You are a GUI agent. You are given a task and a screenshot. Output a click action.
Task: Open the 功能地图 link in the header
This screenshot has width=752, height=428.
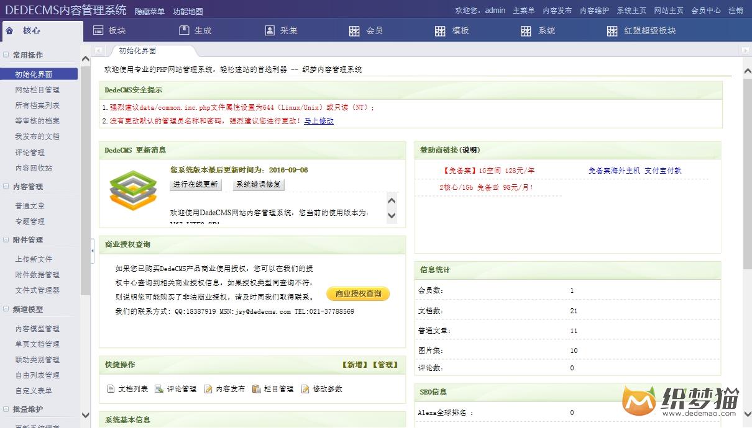[x=188, y=12]
